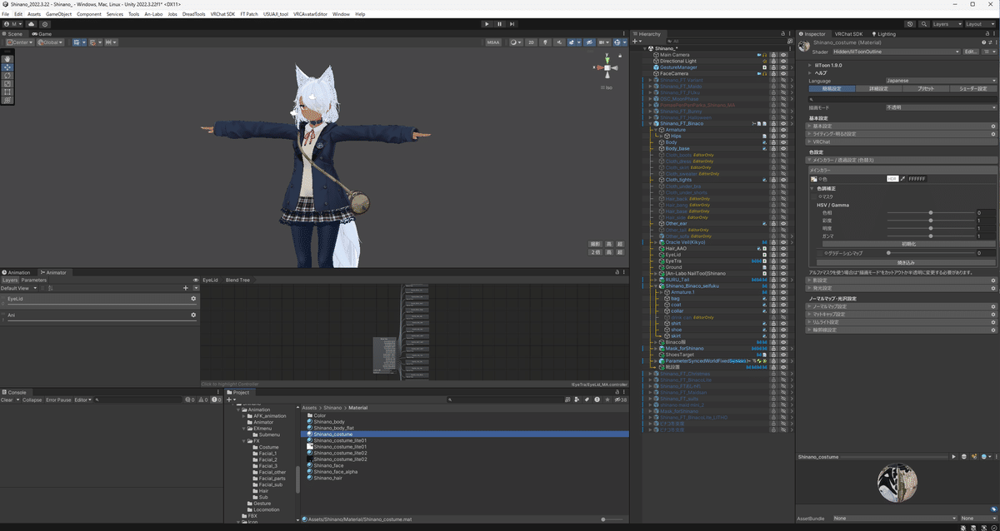Viewport: 1000px width, 531px height.
Task: Select the Rect tool
Action: pos(7,92)
